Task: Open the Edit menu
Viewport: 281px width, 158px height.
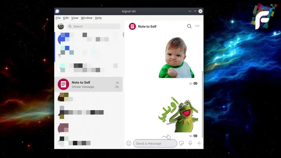Action: point(66,18)
